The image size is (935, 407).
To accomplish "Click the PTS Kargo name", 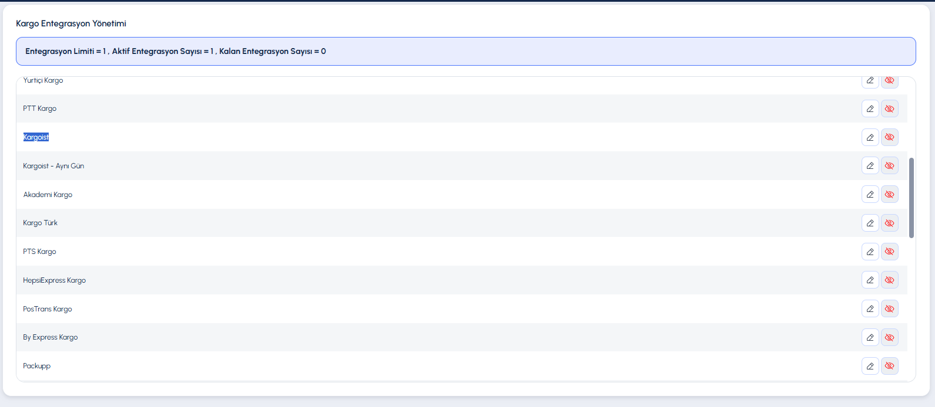I will click(x=40, y=252).
